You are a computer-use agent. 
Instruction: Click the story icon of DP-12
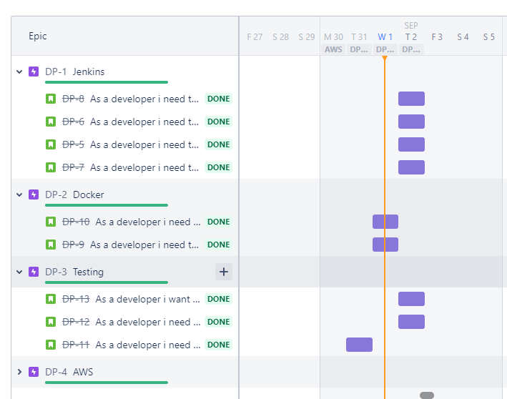tap(51, 322)
